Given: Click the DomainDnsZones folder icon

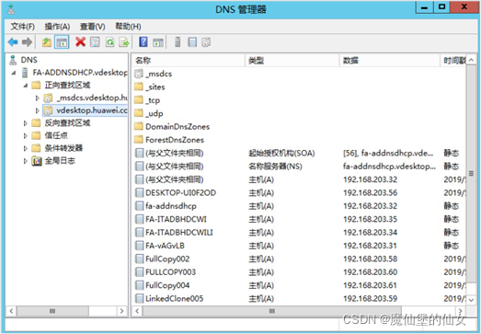Looking at the screenshot, I should [x=139, y=126].
